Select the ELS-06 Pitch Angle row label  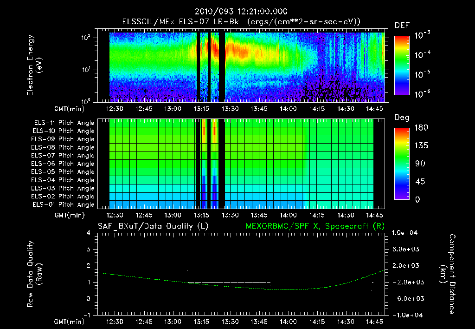click(63, 164)
